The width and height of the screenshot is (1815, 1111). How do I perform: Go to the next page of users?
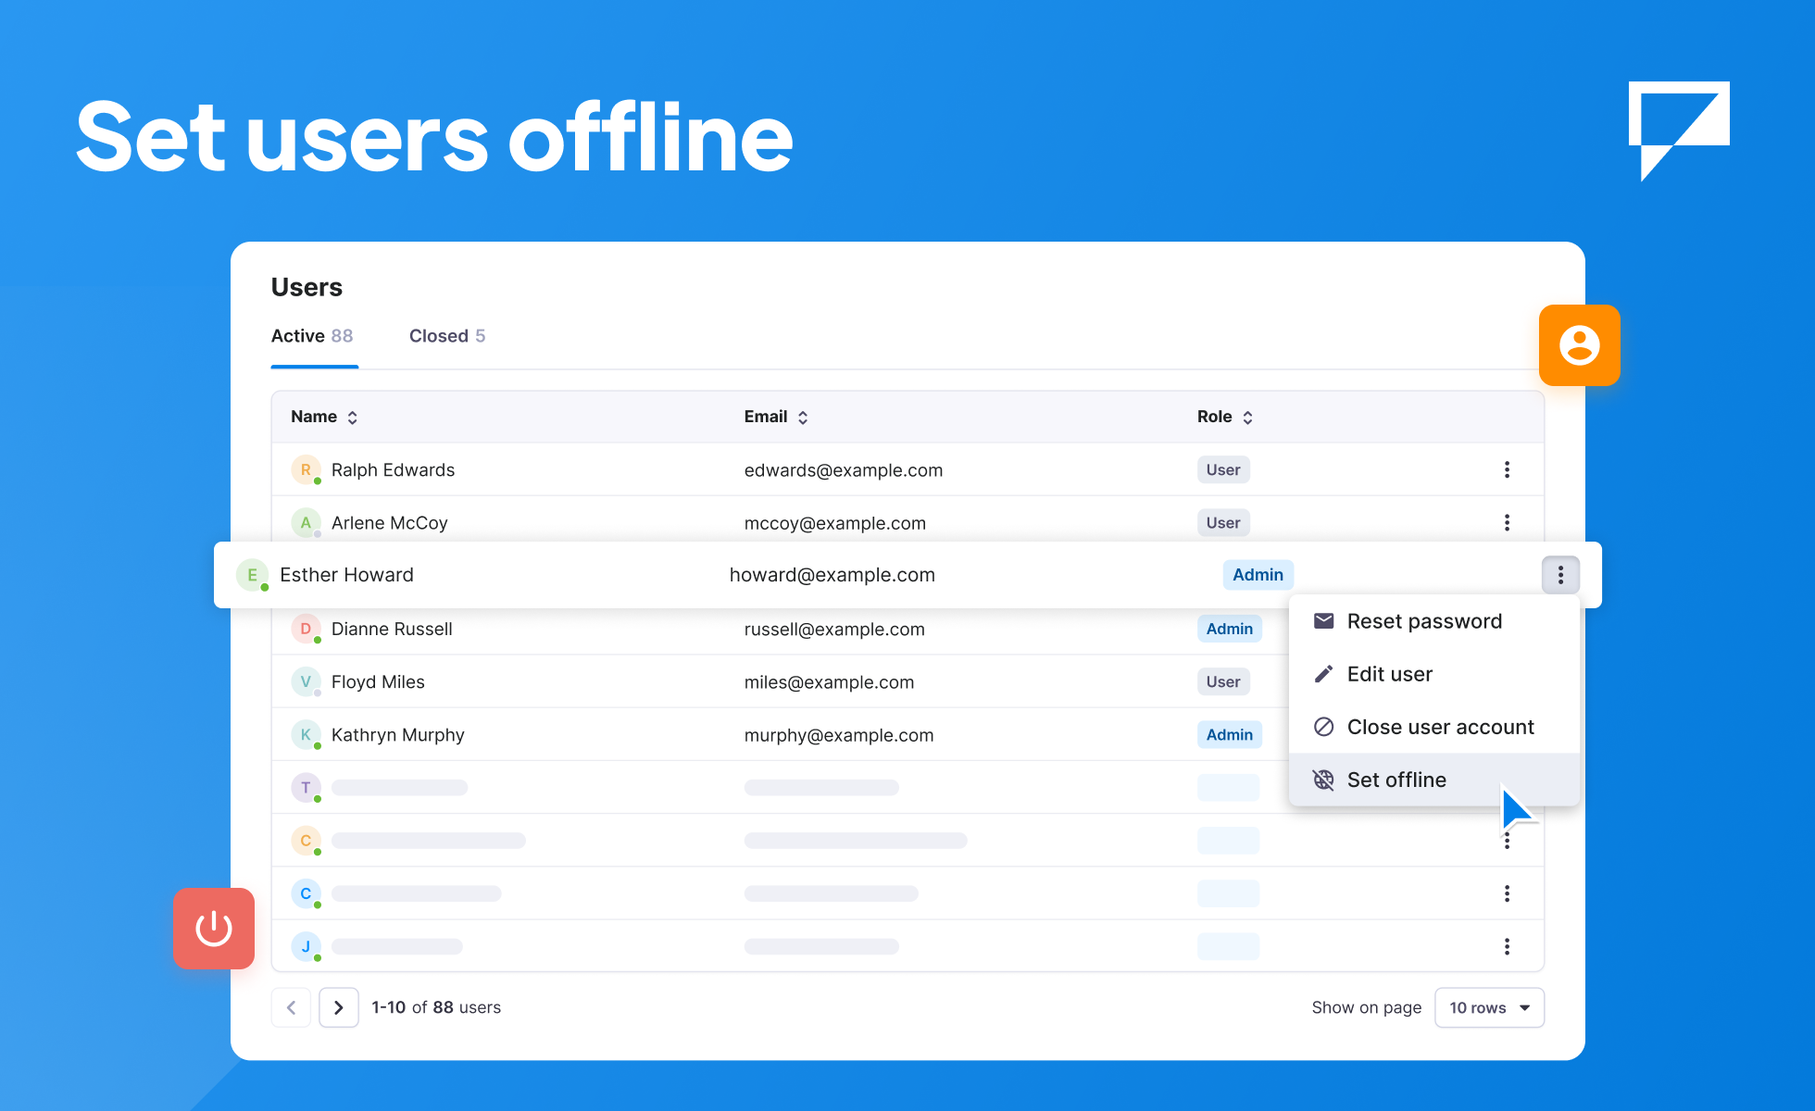[x=338, y=1007]
